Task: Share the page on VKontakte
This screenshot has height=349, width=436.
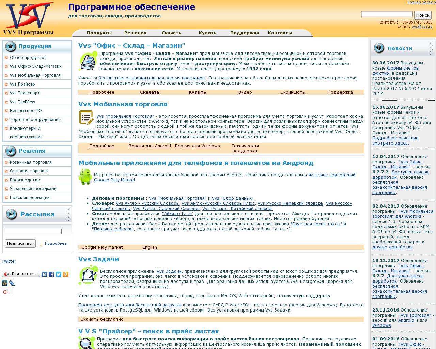Action: pos(44,274)
